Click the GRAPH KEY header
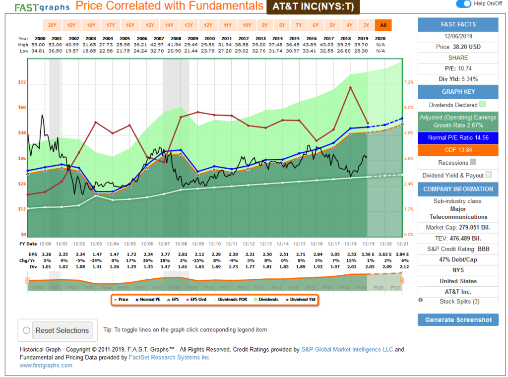This screenshot has width=508, height=377. (458, 92)
